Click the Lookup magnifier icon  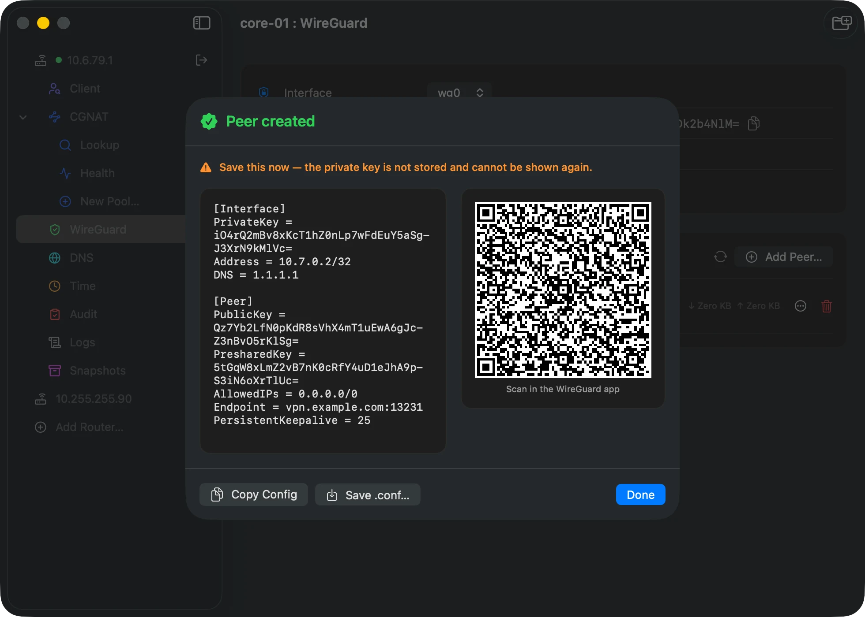pyautogui.click(x=65, y=145)
